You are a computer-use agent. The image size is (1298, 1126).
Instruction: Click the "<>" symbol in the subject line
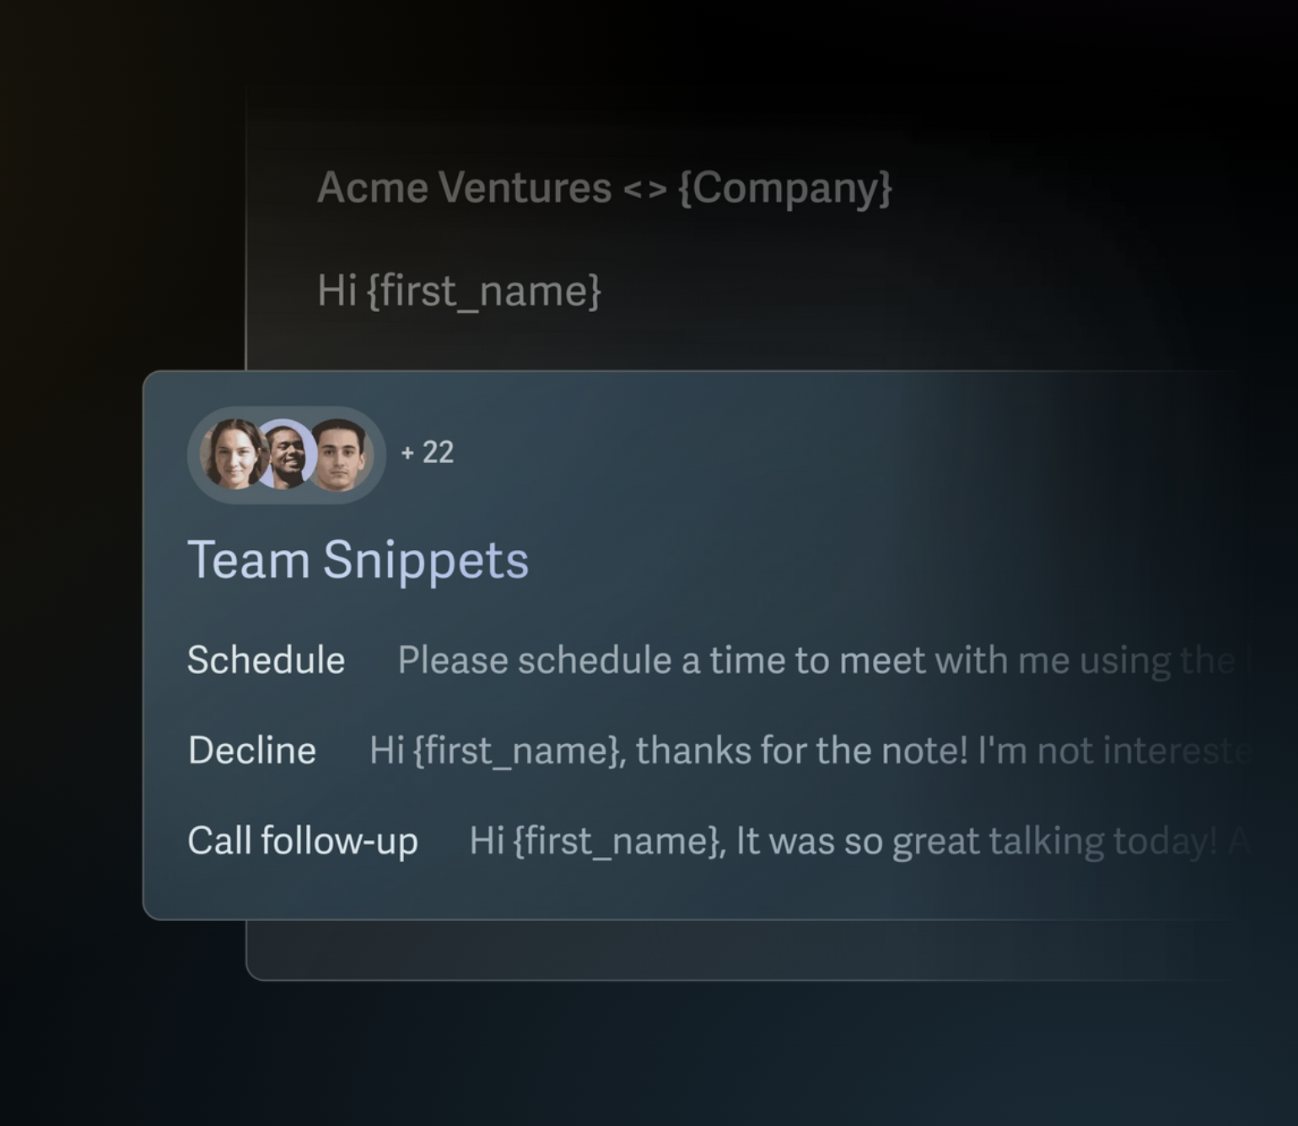645,189
